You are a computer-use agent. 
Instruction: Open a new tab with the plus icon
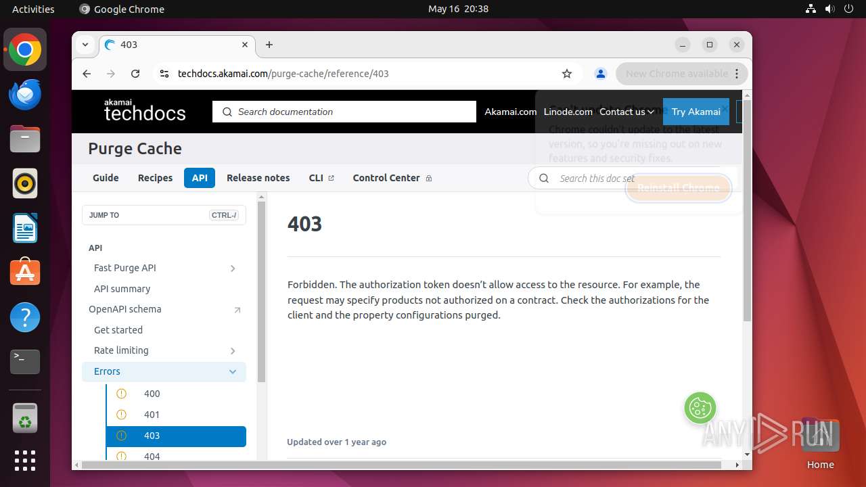coord(269,45)
